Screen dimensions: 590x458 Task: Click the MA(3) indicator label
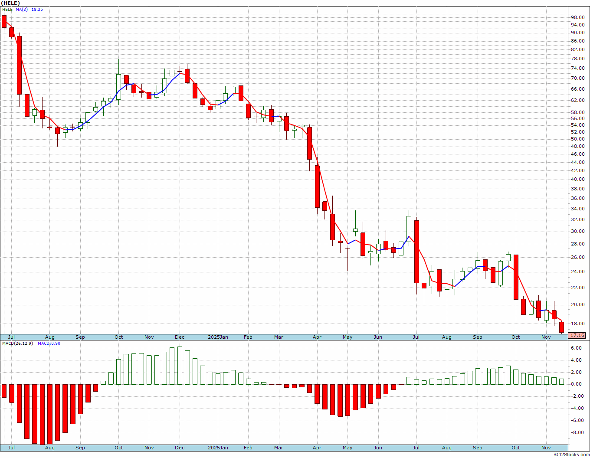pos(22,9)
